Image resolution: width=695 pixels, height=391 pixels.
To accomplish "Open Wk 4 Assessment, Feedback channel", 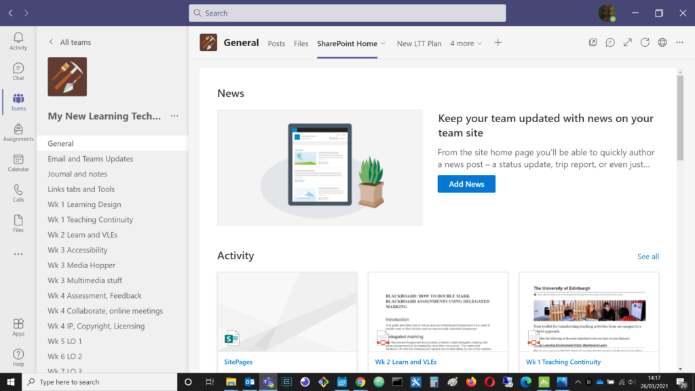I will point(113,296).
